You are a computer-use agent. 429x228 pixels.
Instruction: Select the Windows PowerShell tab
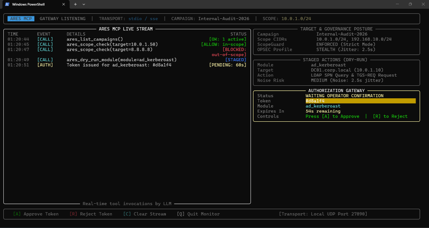click(x=36, y=4)
